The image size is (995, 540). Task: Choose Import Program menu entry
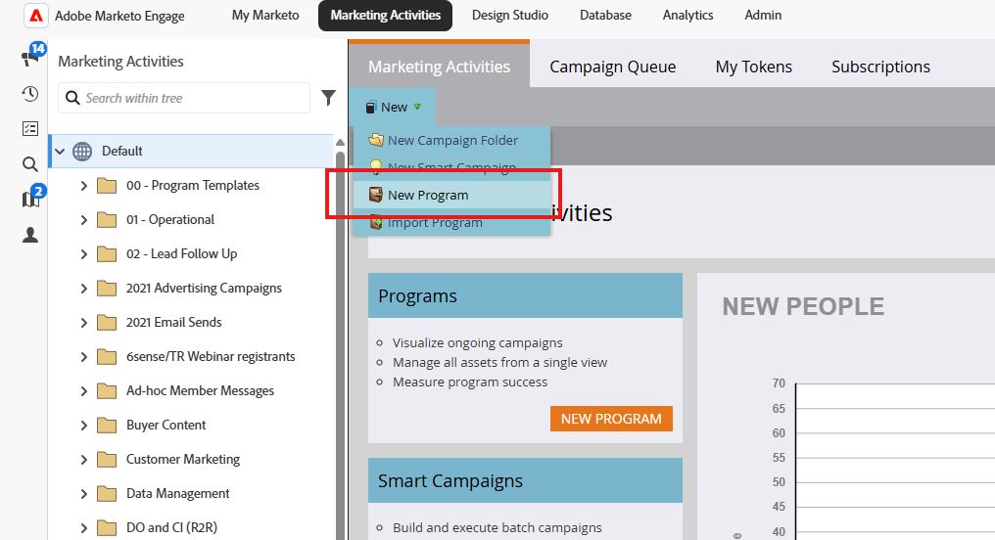451,222
